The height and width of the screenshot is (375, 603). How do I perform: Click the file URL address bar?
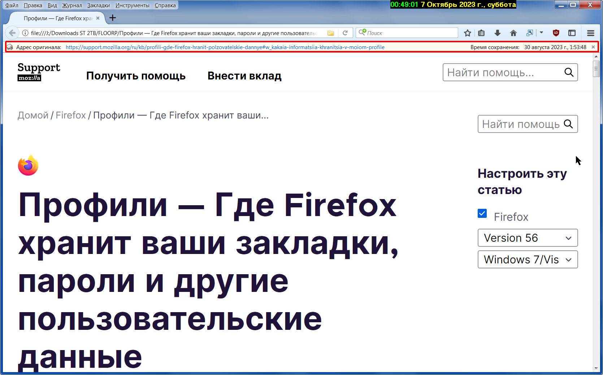coord(173,33)
